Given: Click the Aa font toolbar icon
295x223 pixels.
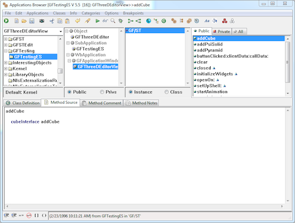Looking at the screenshot, I should [x=207, y=21].
